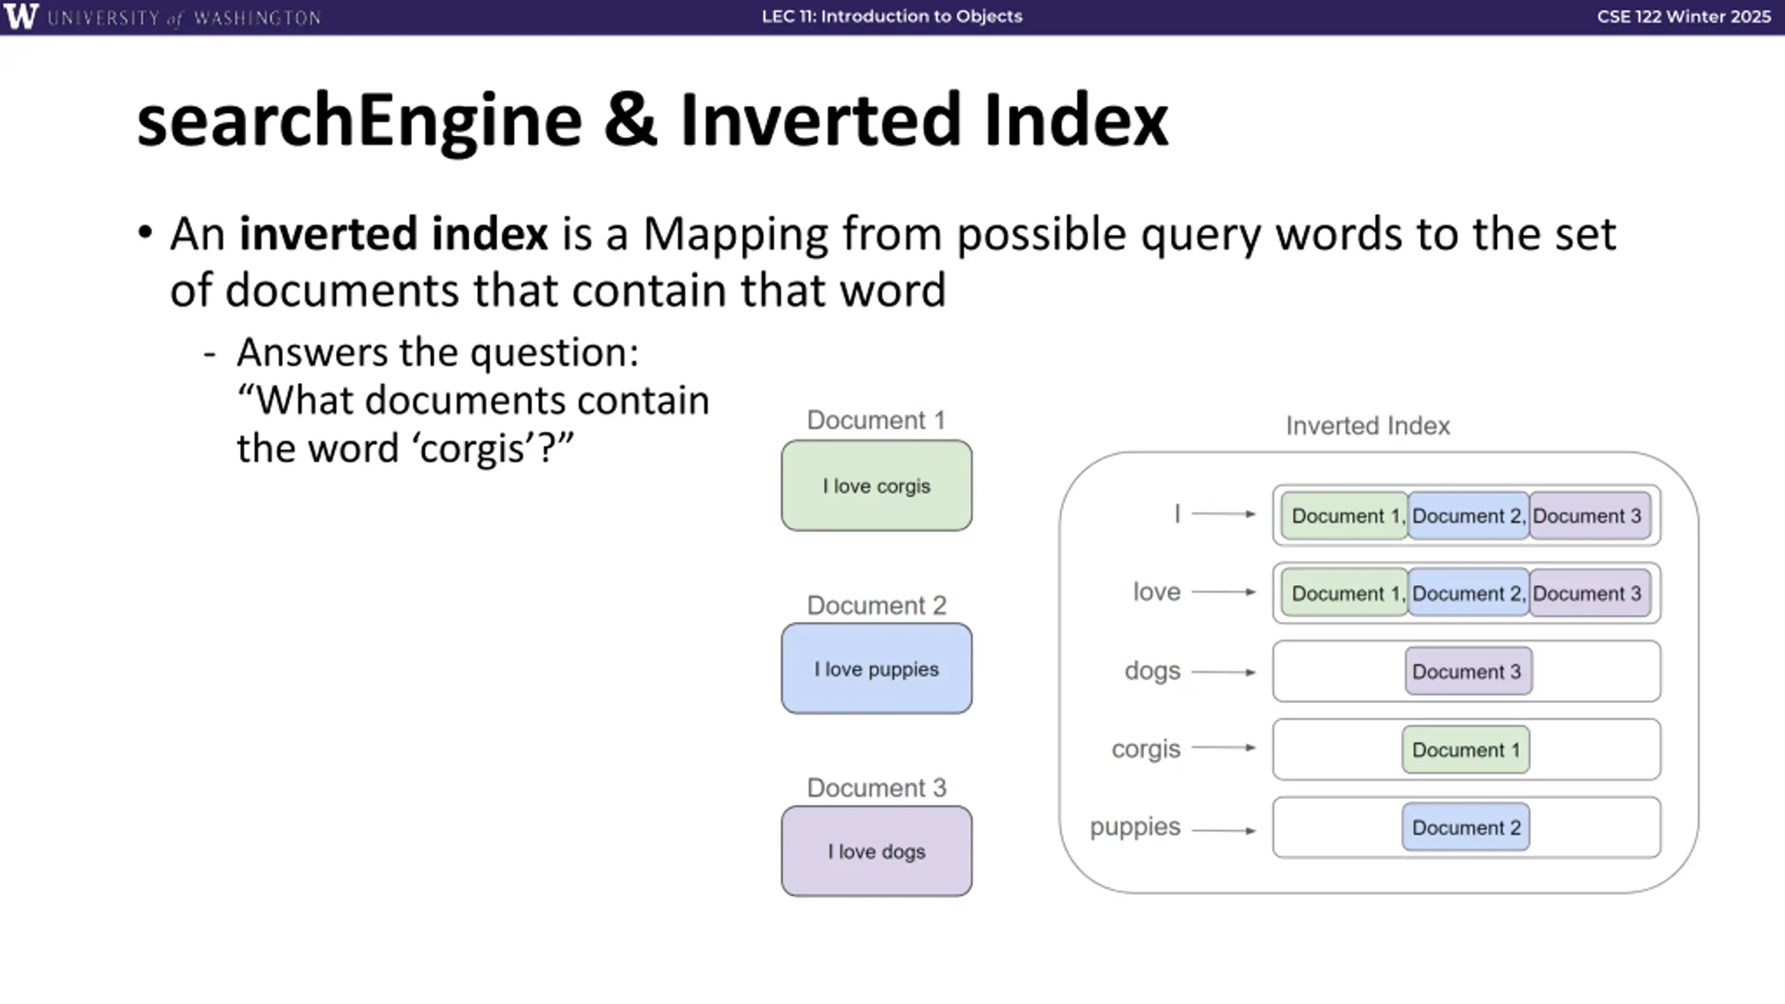Viewport: 1785px width, 1004px height.
Task: Click the "Answers the question:" sub-bullet
Action: click(x=438, y=352)
